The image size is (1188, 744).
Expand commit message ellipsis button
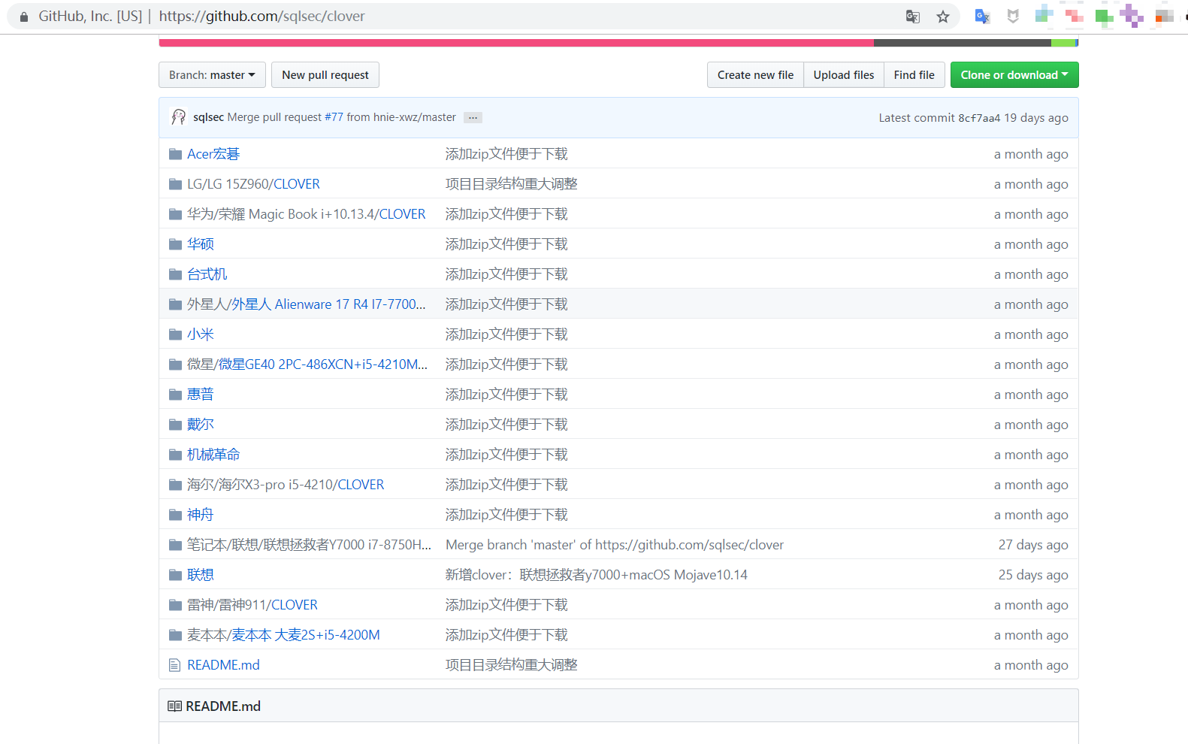(473, 118)
